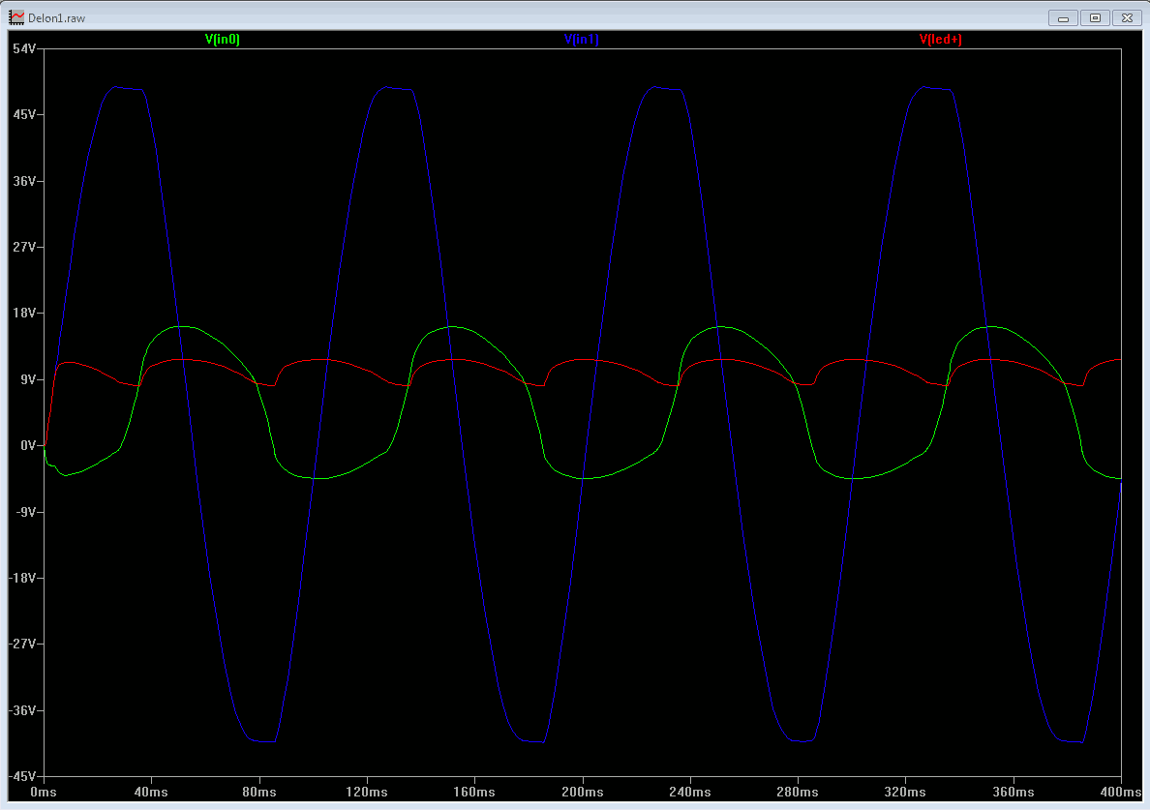The height and width of the screenshot is (810, 1150).
Task: Click the 280ms time axis label
Action: 797,792
